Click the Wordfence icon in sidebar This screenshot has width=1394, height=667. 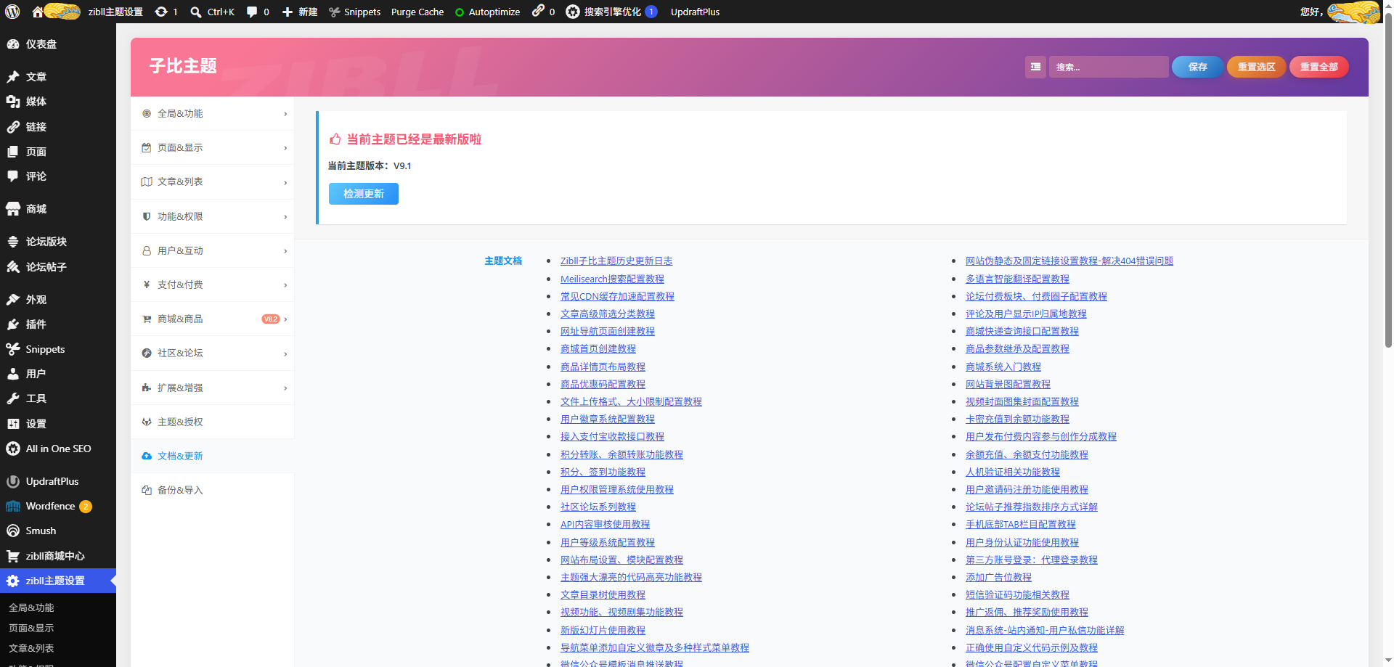(13, 506)
